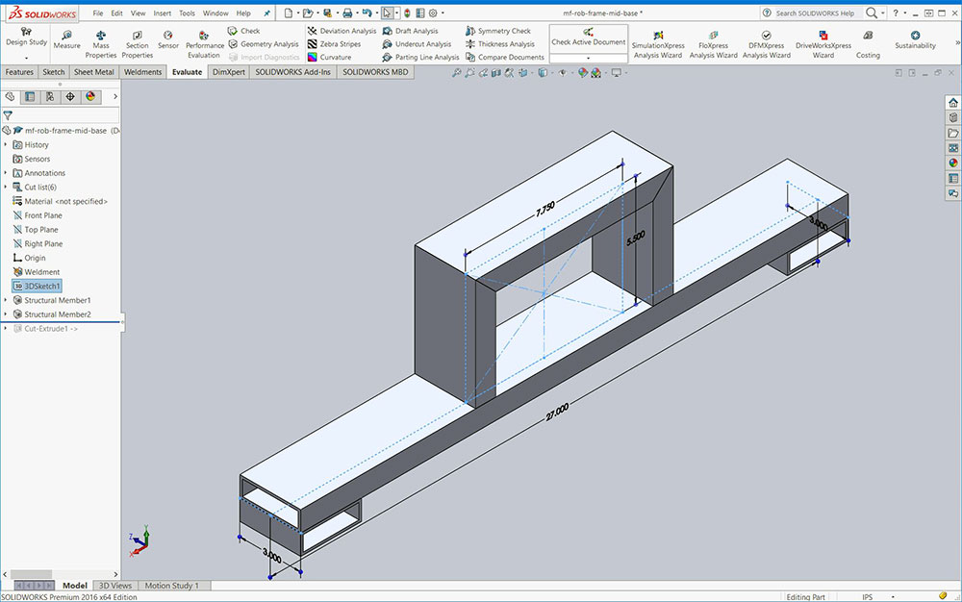The width and height of the screenshot is (962, 602).
Task: Click the Search SOLIDWORKS Help field
Action: 813,13
